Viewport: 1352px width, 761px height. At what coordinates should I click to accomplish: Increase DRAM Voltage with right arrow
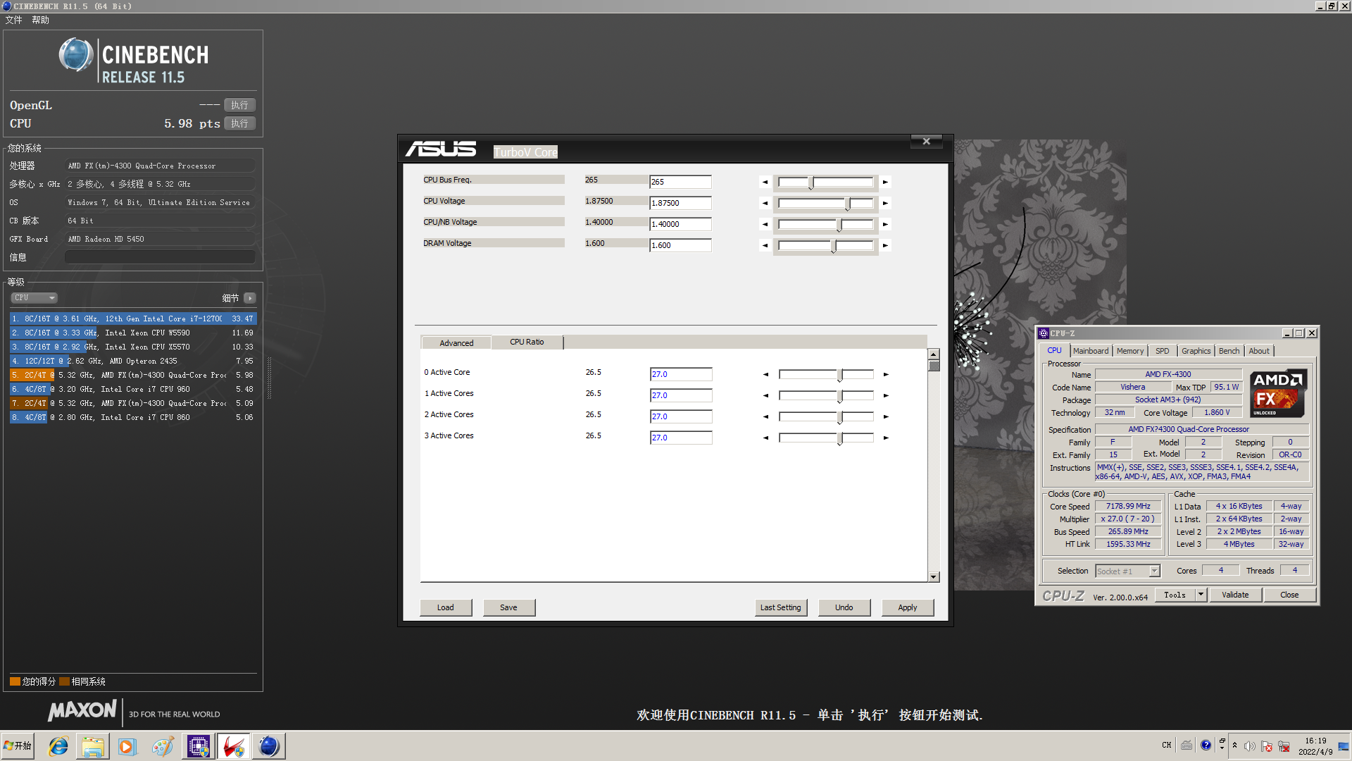coord(885,245)
